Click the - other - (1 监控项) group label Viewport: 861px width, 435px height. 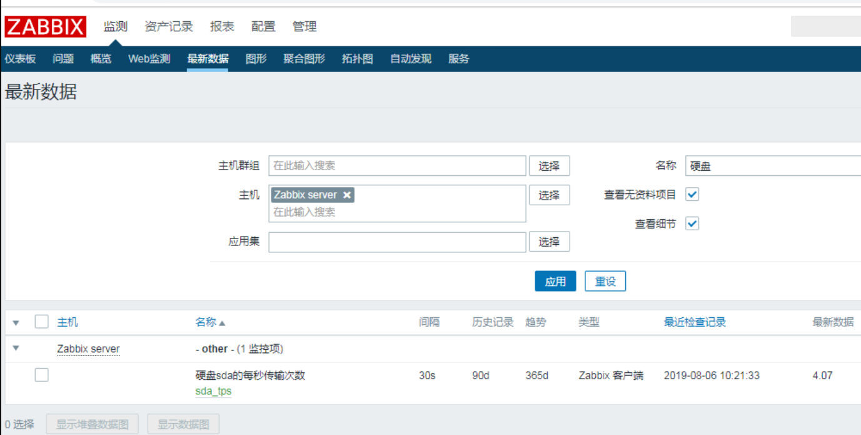point(239,349)
